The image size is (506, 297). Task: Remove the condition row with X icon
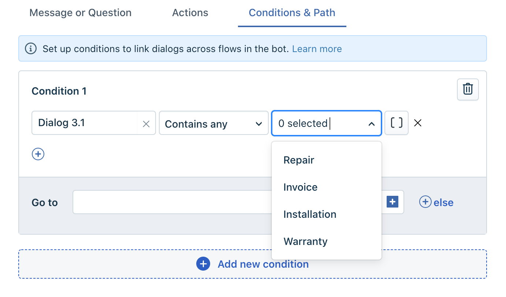click(x=417, y=123)
